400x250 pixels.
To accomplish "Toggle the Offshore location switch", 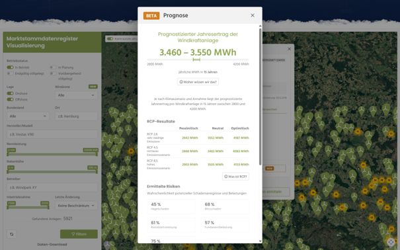I will pos(10,99).
